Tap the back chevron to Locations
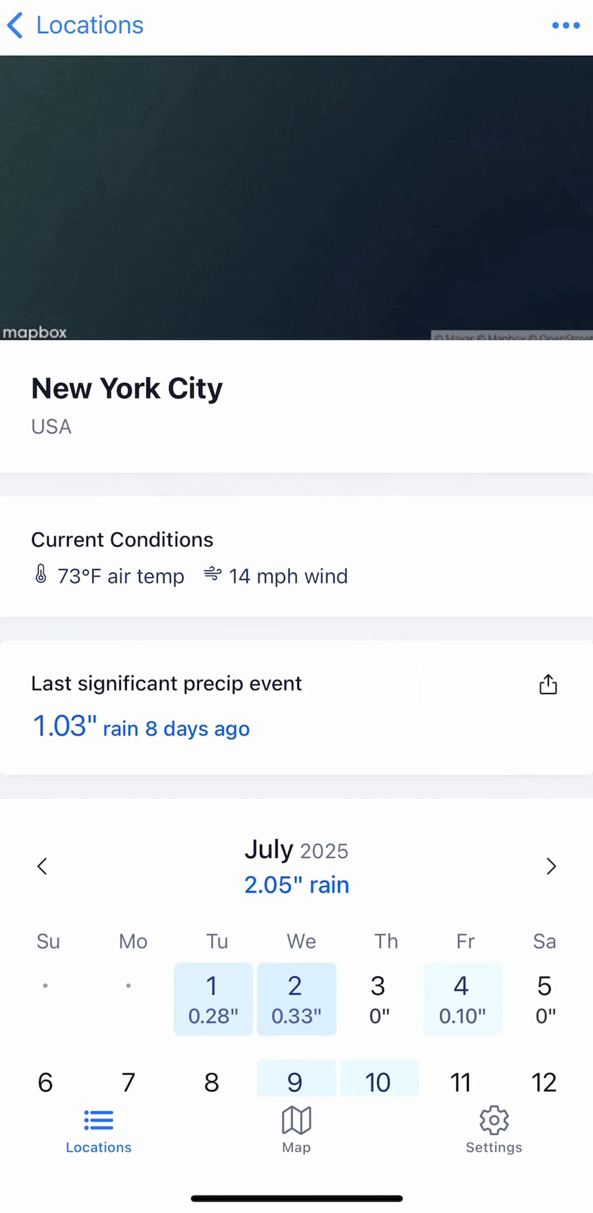Screen dimensions: 593x1213 [15, 26]
